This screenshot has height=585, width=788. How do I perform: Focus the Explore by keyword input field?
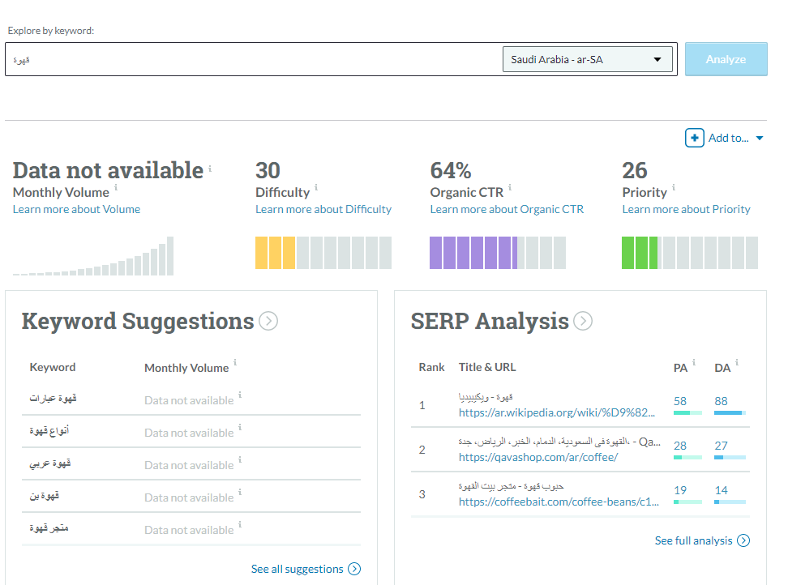(x=251, y=59)
